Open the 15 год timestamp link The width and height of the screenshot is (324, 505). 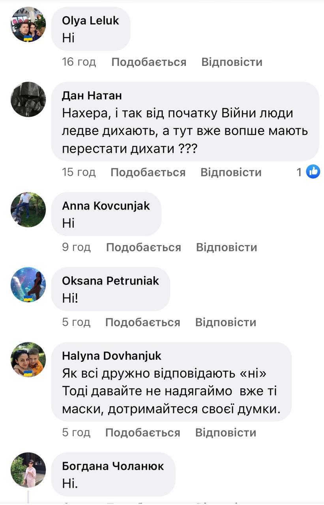click(79, 172)
